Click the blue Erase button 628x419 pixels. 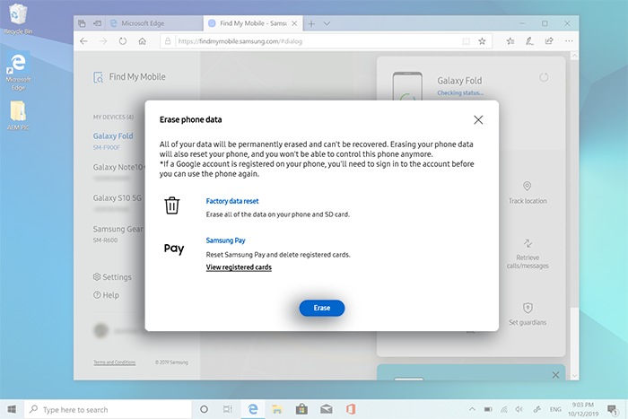coord(321,308)
